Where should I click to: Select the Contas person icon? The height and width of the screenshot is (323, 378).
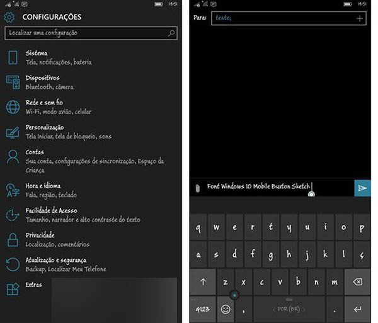click(x=13, y=157)
